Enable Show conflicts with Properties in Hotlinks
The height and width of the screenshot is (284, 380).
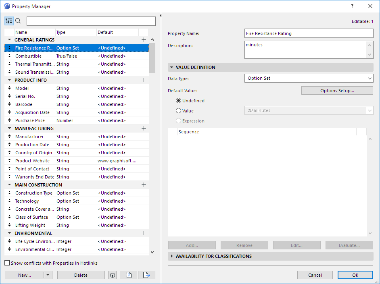click(x=7, y=263)
